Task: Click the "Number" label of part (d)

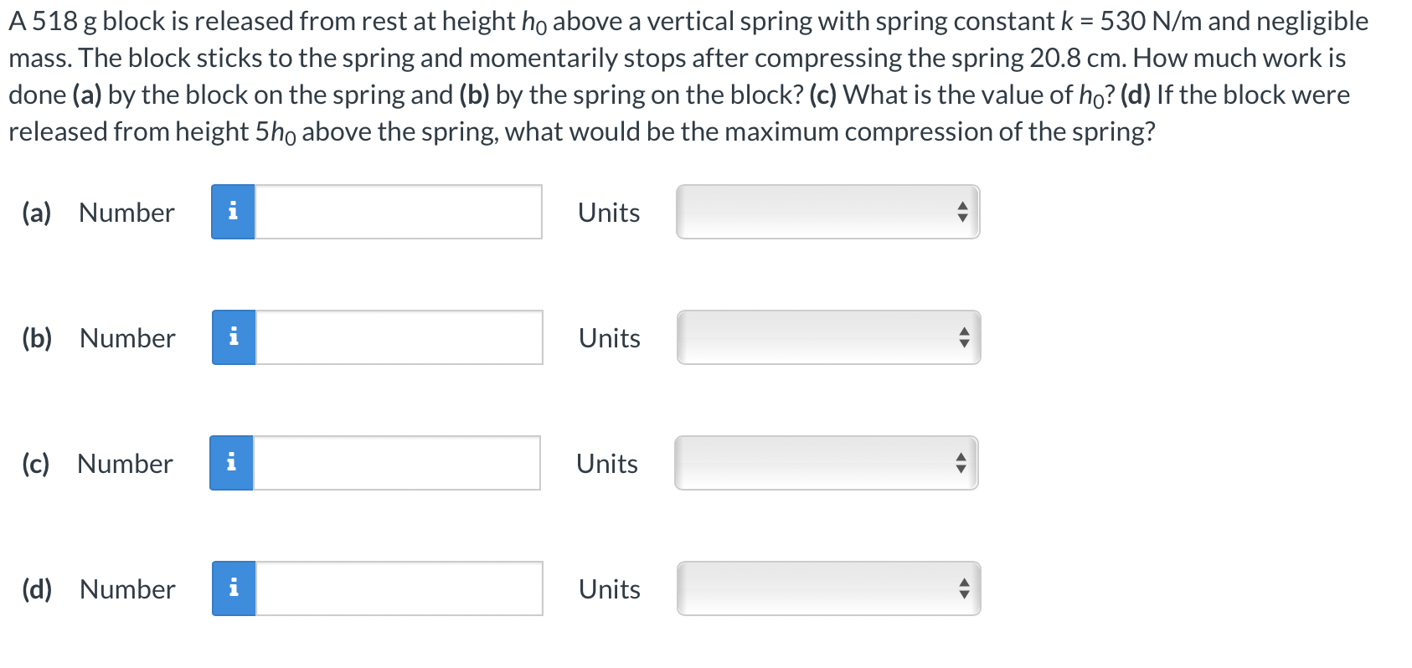Action: pyautogui.click(x=127, y=589)
